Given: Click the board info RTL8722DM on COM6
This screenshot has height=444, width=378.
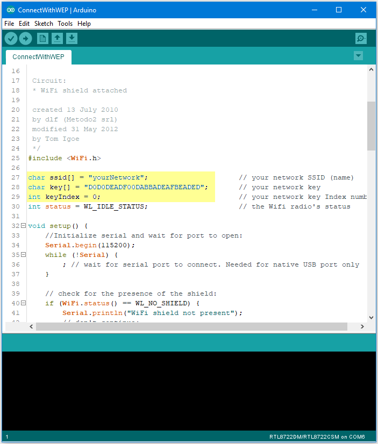Looking at the screenshot, I should click(x=317, y=437).
